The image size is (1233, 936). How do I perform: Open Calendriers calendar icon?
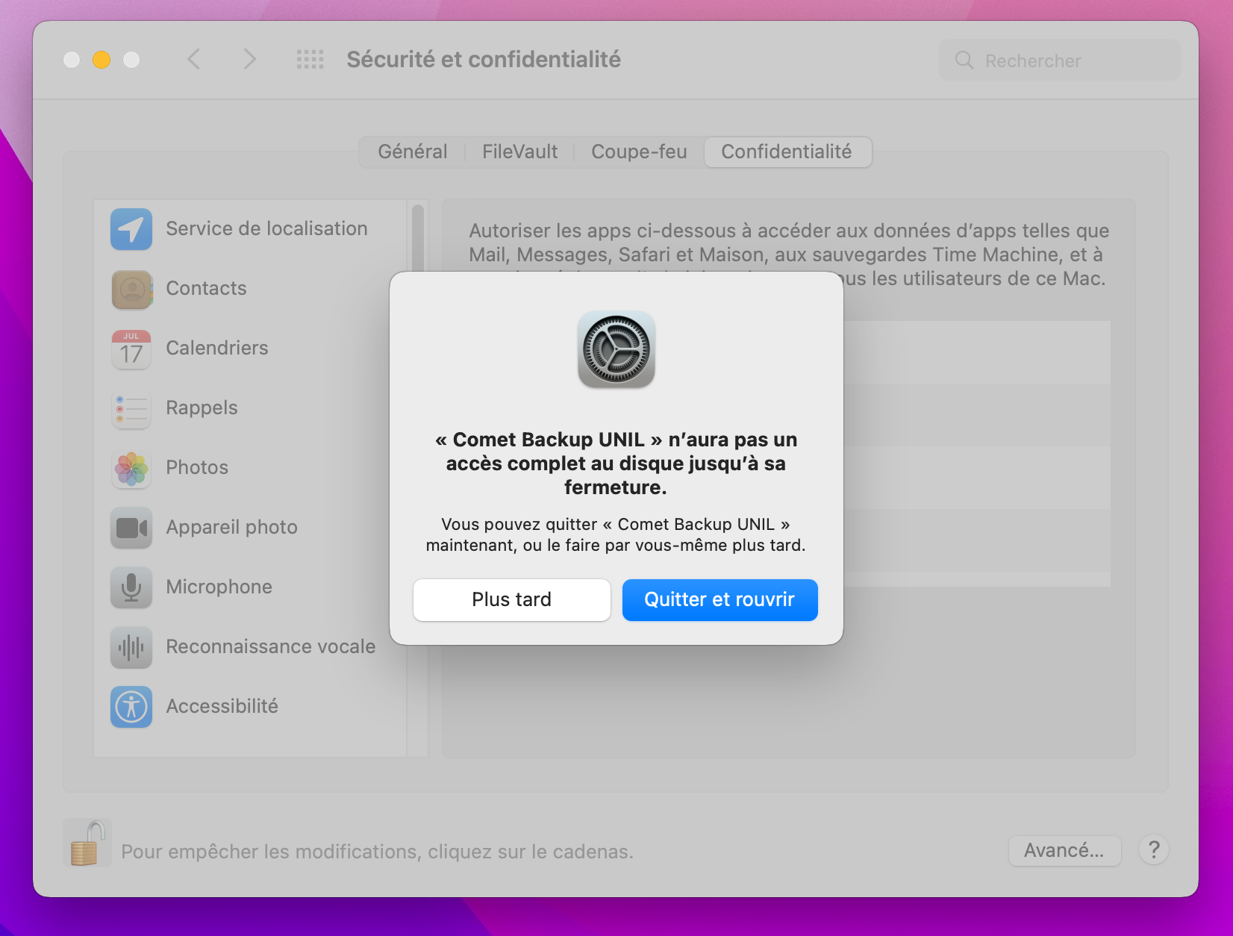[131, 349]
